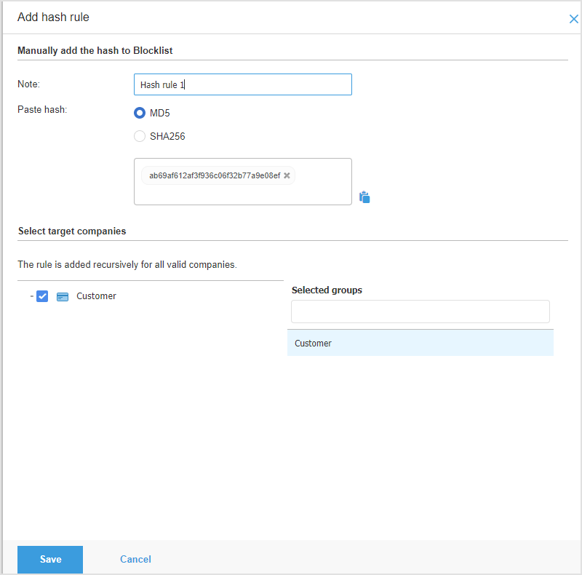Screen dimensions: 582x575
Task: Click the MD5 option label text
Action: (x=160, y=113)
